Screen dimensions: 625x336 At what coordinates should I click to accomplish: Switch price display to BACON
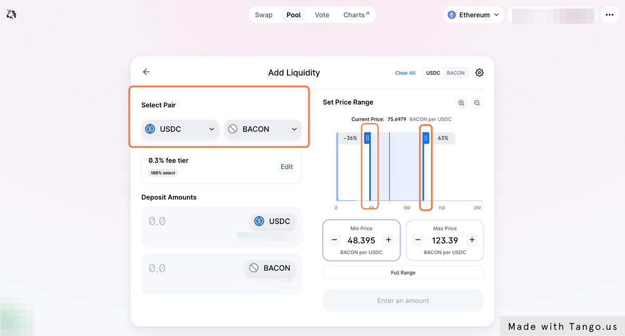point(456,73)
